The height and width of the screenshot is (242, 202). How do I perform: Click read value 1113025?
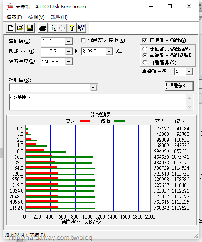tap(180, 202)
